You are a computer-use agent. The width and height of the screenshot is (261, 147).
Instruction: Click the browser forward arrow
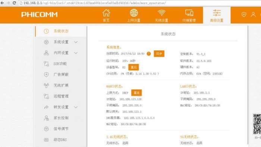pyautogui.click(x=8, y=3)
